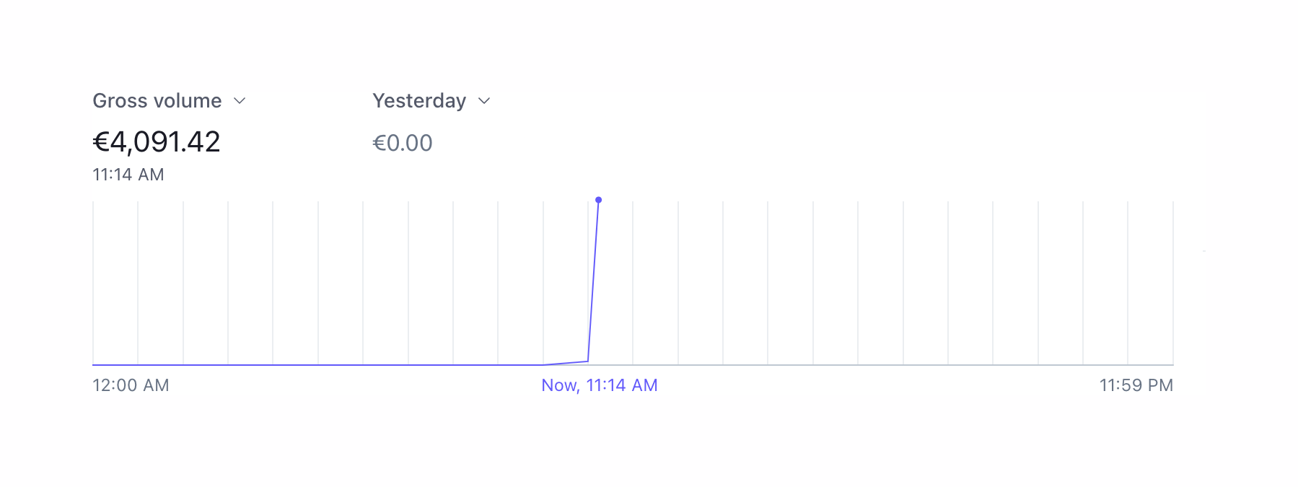Click the Yesterday comparison label

coord(418,101)
